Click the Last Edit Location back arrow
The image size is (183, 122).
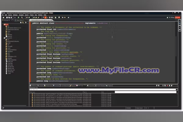[63, 18]
